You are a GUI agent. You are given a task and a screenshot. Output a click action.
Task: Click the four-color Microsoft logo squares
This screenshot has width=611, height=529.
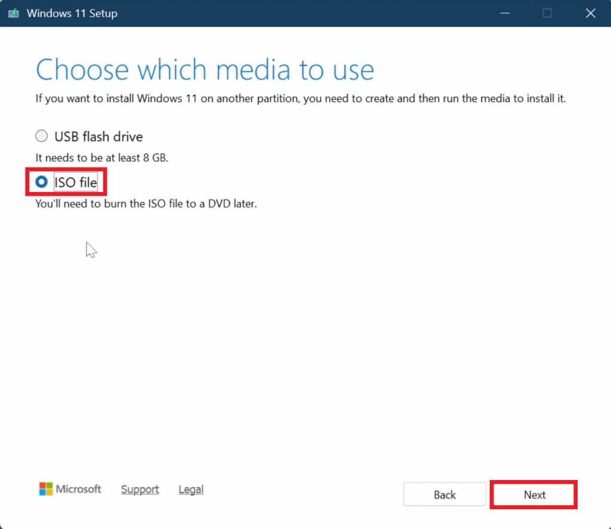click(x=46, y=490)
